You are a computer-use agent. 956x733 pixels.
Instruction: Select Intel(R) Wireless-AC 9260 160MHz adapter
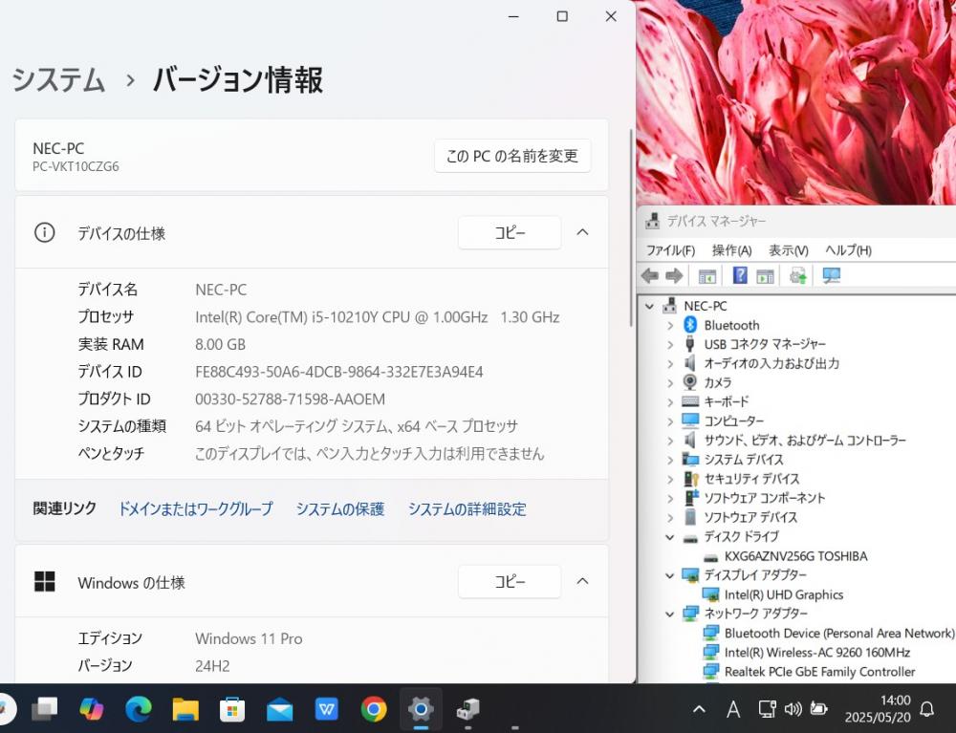click(817, 653)
